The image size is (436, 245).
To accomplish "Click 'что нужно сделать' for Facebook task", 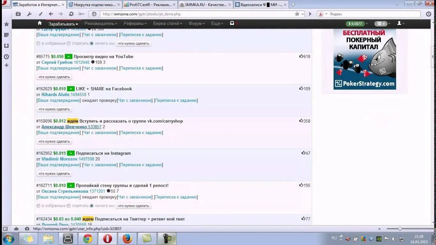I will pos(54,109).
